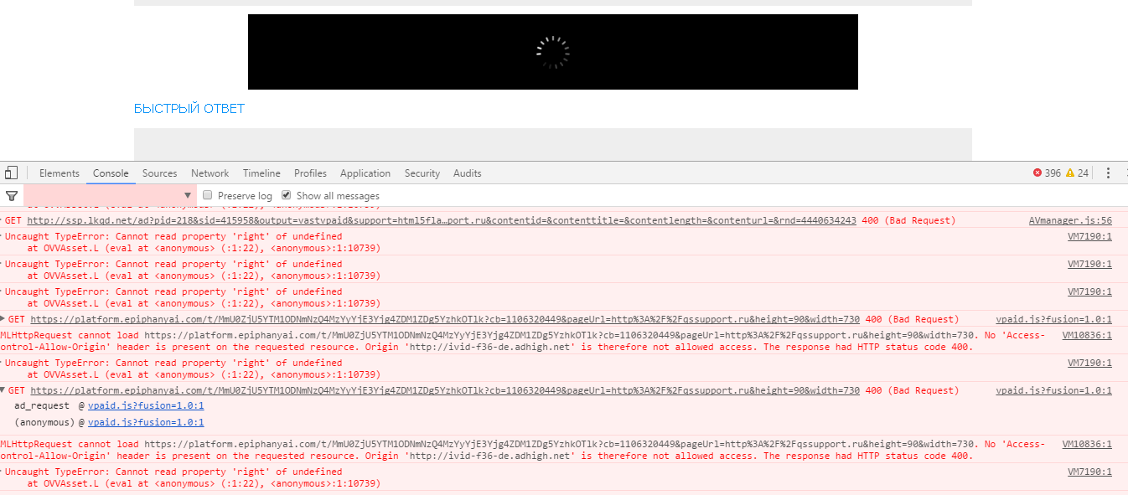Enable the Preserve log checkbox
The image size is (1128, 495).
(x=208, y=195)
